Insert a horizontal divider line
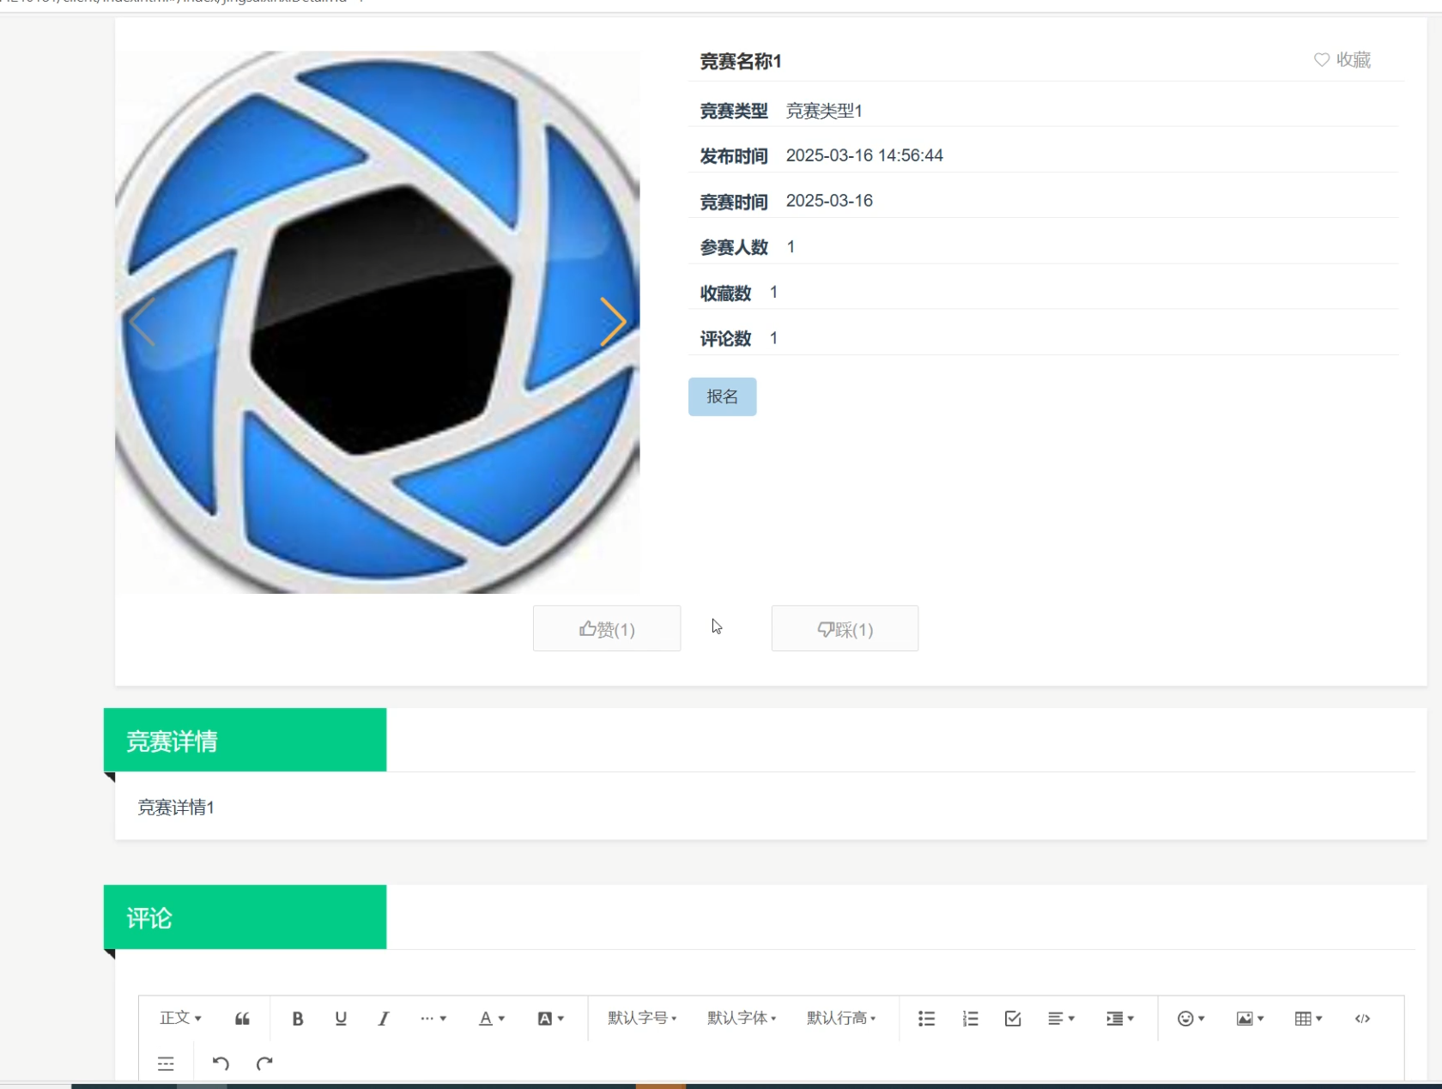This screenshot has height=1089, width=1442. 166,1064
